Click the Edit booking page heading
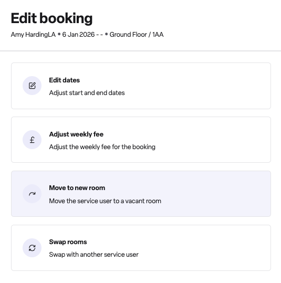The image size is (281, 283). [x=51, y=18]
